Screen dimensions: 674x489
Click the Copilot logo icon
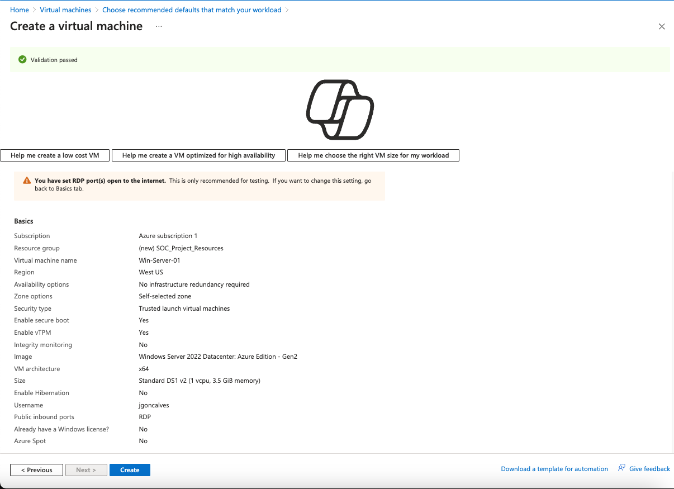(x=340, y=110)
